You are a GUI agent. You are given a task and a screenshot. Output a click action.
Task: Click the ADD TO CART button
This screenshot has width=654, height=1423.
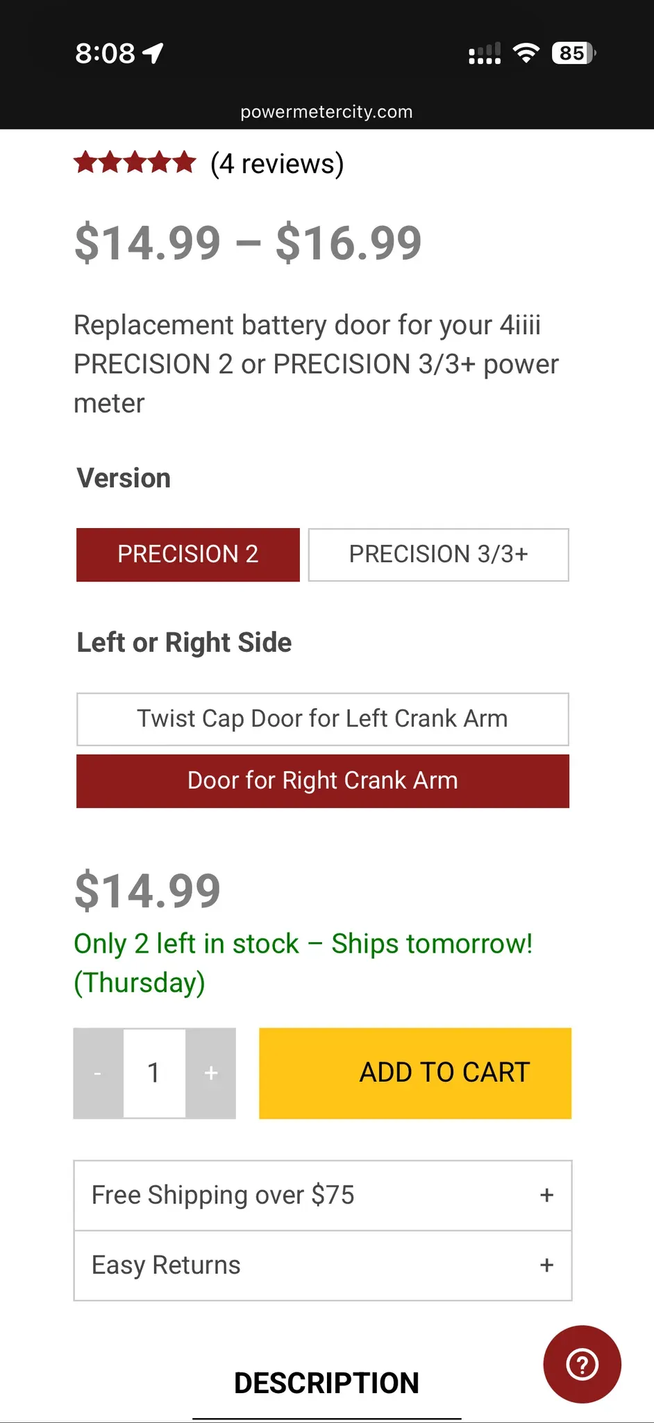[415, 1073]
